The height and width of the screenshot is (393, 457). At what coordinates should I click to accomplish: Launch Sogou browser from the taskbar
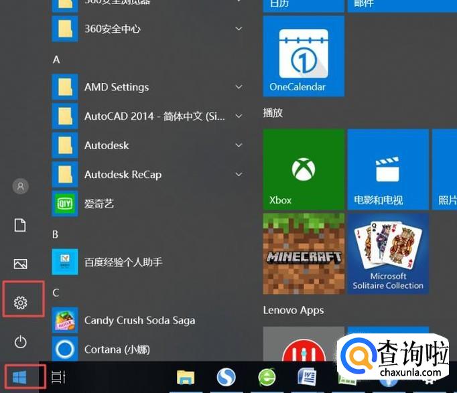(x=226, y=378)
